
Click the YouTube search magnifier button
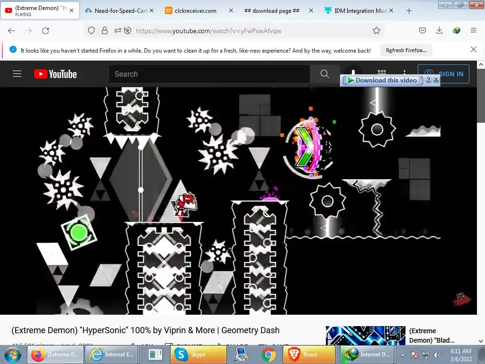point(325,74)
